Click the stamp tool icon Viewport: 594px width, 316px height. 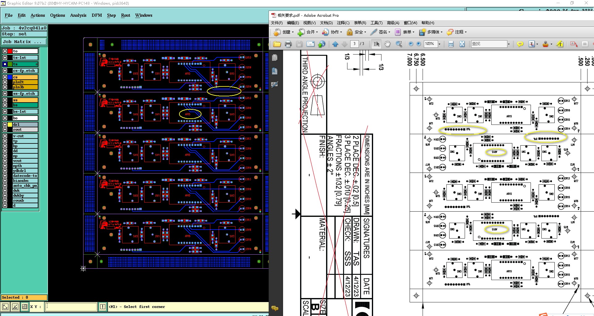tap(545, 44)
